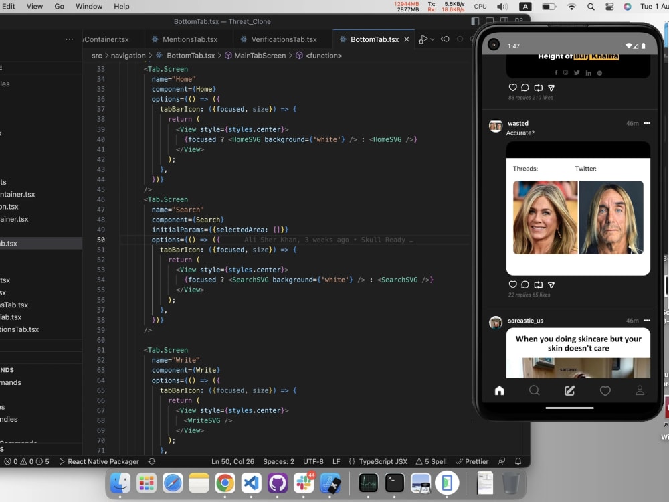Screen dimensions: 669x502
Task: Switch to the MentionsTab.tsx editor tab
Action: pyautogui.click(x=189, y=39)
